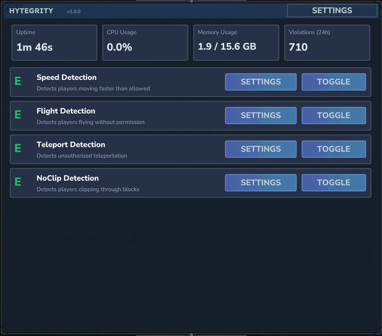This screenshot has height=336, width=382.
Task: Click the Uptime stat card
Action: (x=54, y=43)
